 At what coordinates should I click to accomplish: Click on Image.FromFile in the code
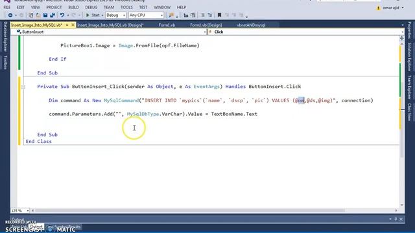[x=139, y=46]
